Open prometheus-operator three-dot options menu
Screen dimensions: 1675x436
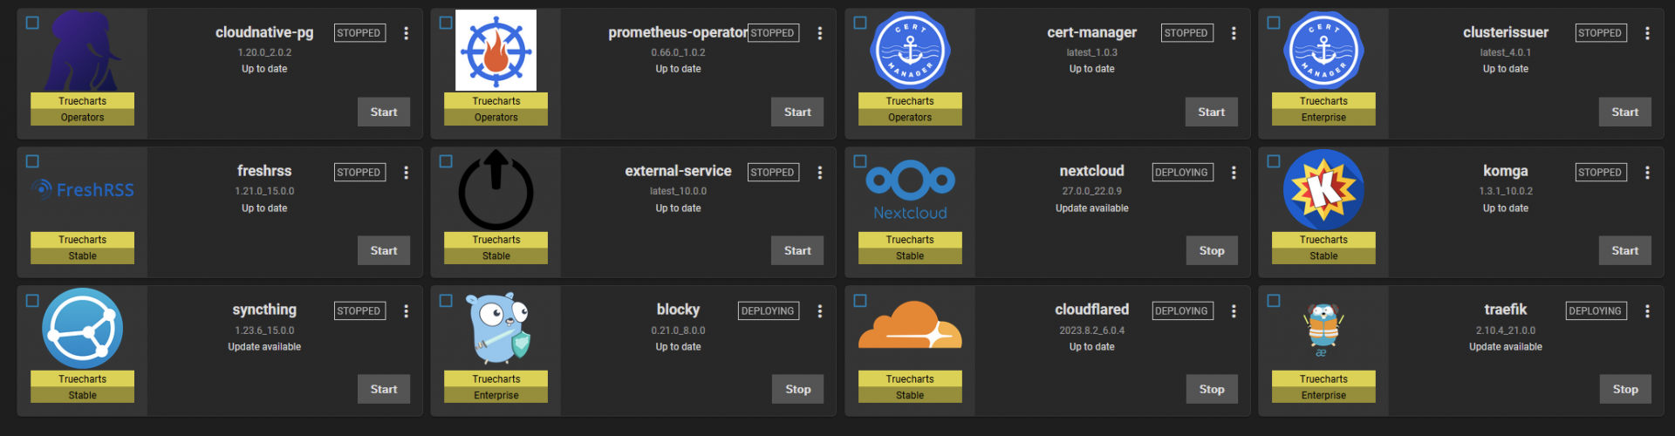pos(819,33)
